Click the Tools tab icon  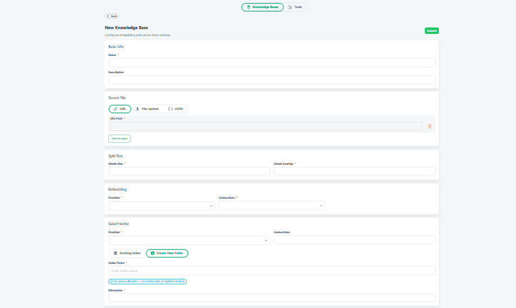pyautogui.click(x=290, y=7)
